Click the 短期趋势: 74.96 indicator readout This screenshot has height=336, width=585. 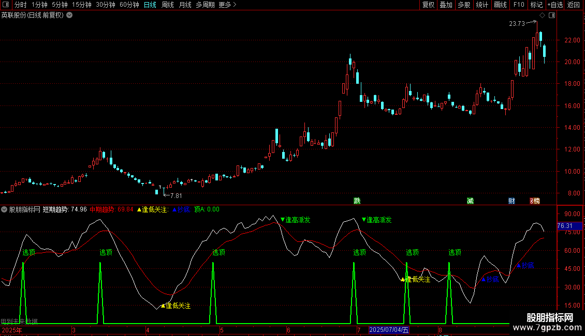65,209
